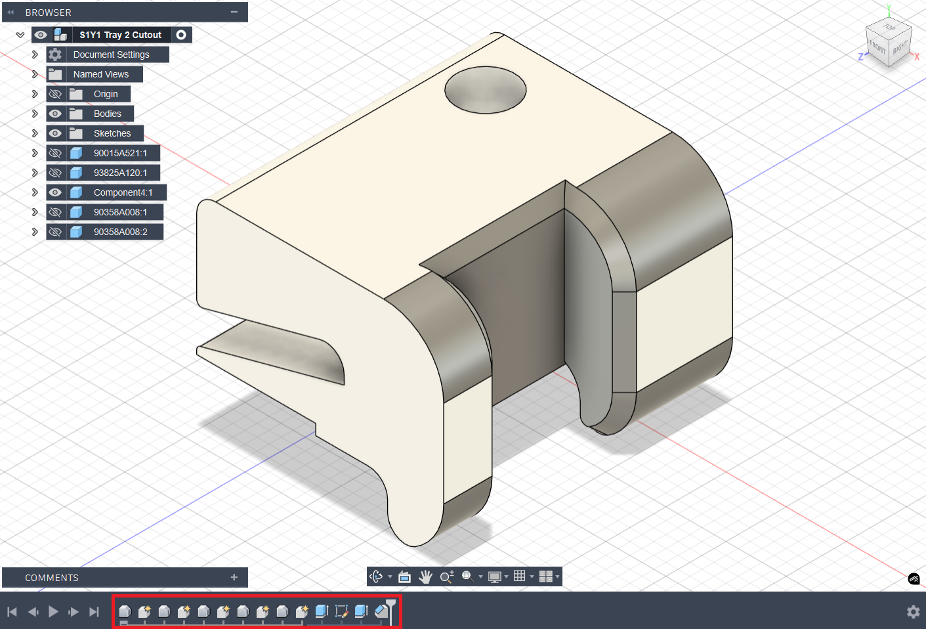Jump to the end of timeline
The width and height of the screenshot is (926, 629).
(94, 612)
